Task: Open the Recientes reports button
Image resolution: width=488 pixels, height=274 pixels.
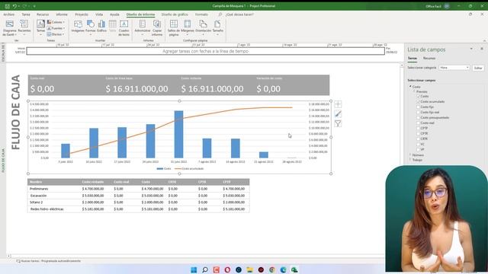Action: (x=24, y=27)
